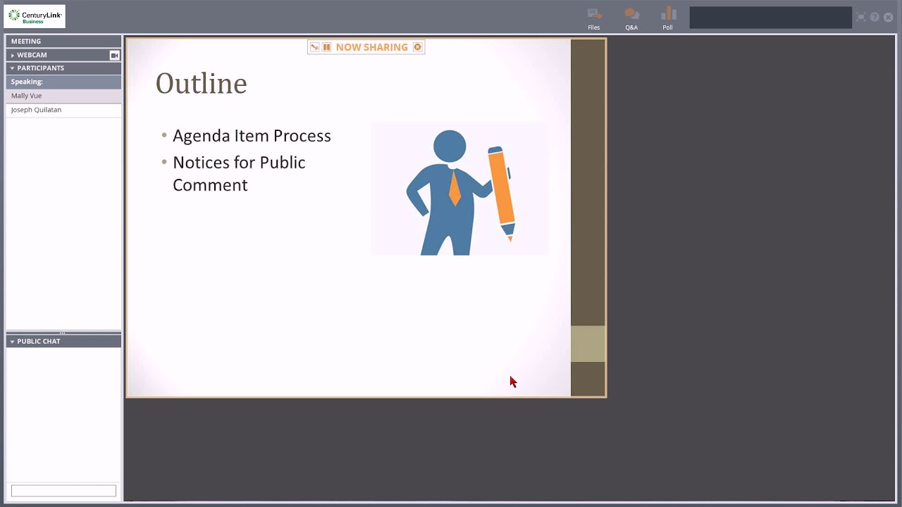Screen dimensions: 902x507
Task: Pause screen sharing
Action: 326,47
